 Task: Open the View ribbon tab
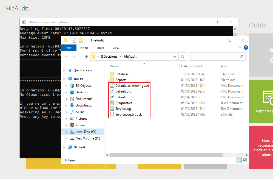116,48
